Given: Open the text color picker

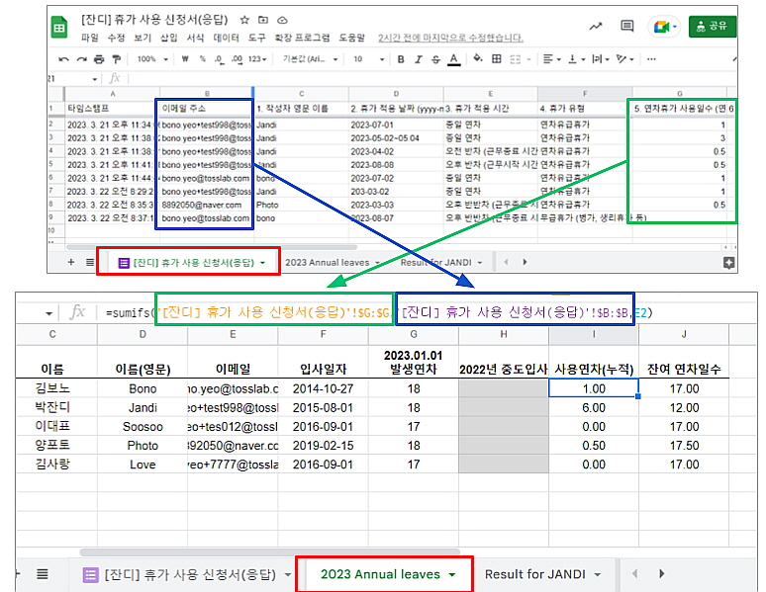Looking at the screenshot, I should coord(453,59).
